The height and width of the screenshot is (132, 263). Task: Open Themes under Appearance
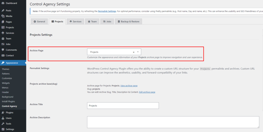[x=6, y=69]
